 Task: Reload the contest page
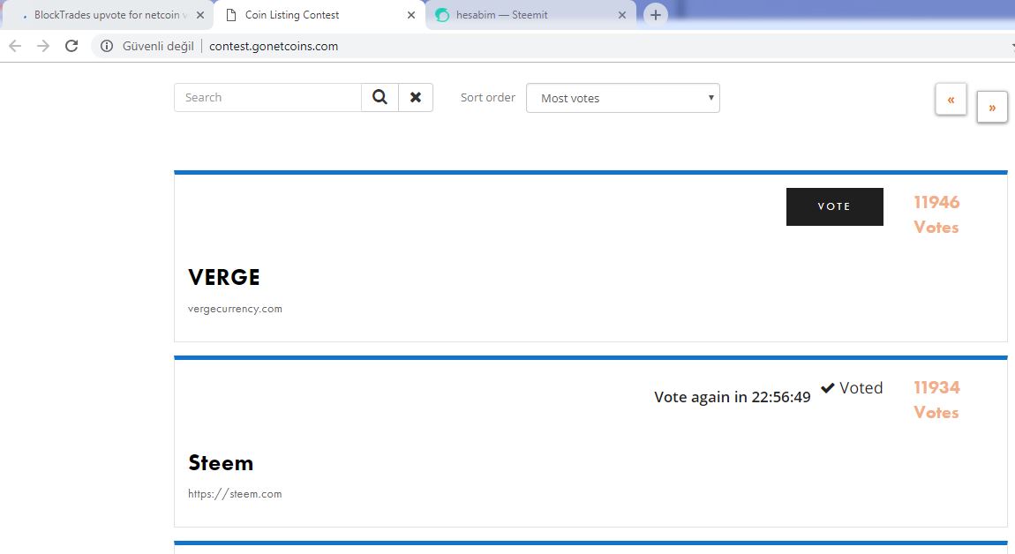(x=71, y=46)
